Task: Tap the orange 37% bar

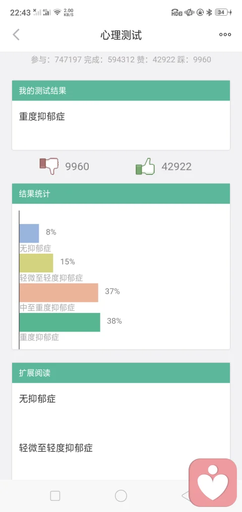Action: [58, 293]
